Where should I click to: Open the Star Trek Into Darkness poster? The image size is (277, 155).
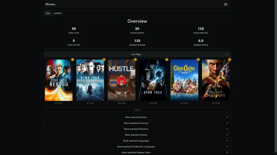[90, 80]
